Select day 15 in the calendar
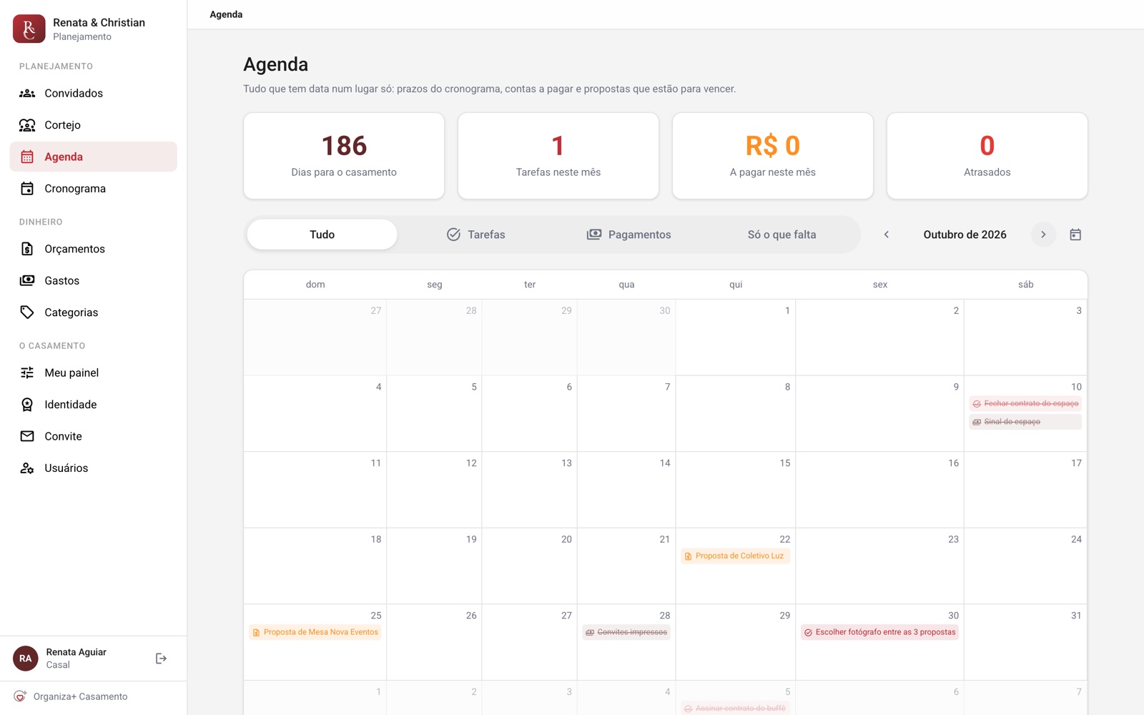This screenshot has width=1144, height=715. (736, 490)
